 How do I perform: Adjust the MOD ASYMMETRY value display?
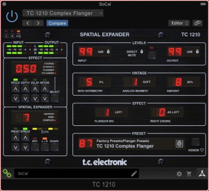94,82
